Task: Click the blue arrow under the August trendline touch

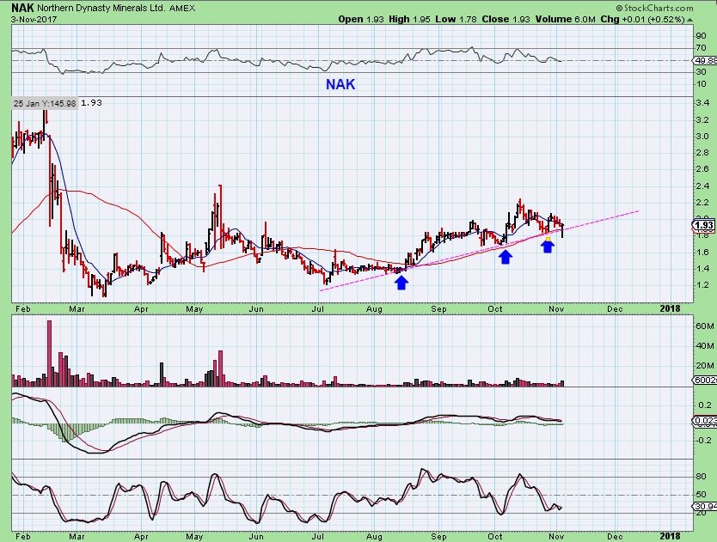Action: click(x=401, y=282)
